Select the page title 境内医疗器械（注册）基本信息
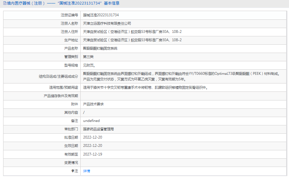This screenshot has height=177, width=289. tap(63, 3)
